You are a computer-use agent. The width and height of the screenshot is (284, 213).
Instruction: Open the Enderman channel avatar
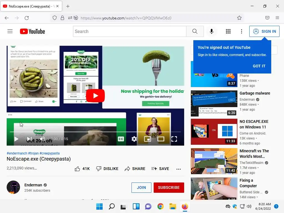pos(13,187)
